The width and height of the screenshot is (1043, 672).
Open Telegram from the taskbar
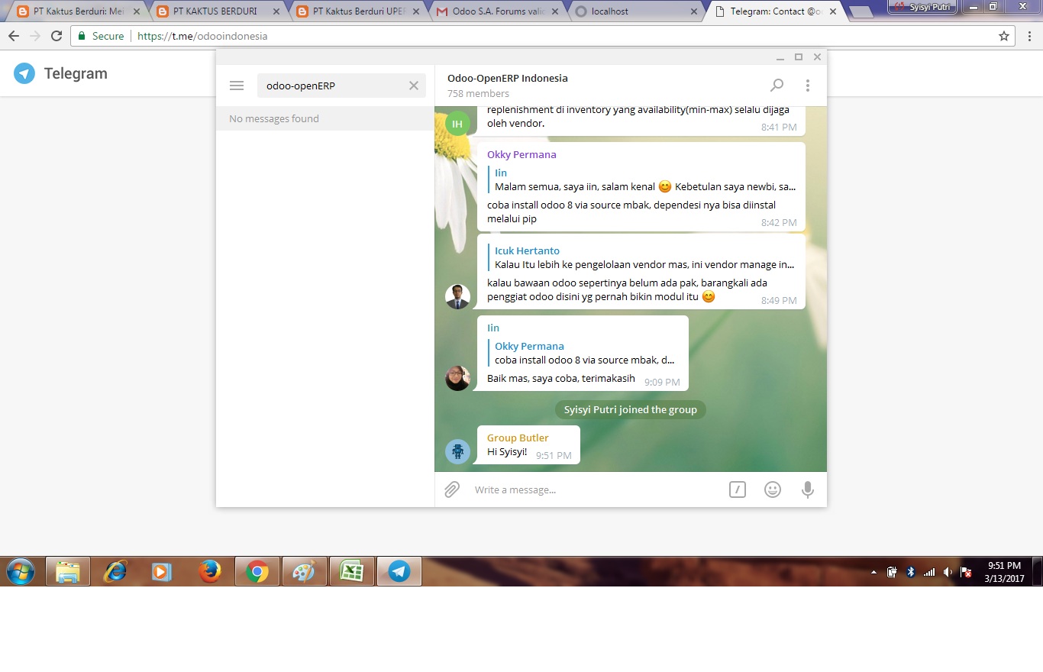[x=399, y=571]
